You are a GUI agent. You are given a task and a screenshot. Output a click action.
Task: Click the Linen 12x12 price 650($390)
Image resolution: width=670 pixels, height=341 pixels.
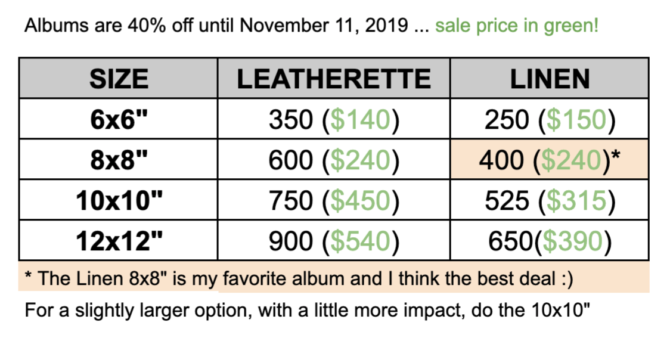550,241
